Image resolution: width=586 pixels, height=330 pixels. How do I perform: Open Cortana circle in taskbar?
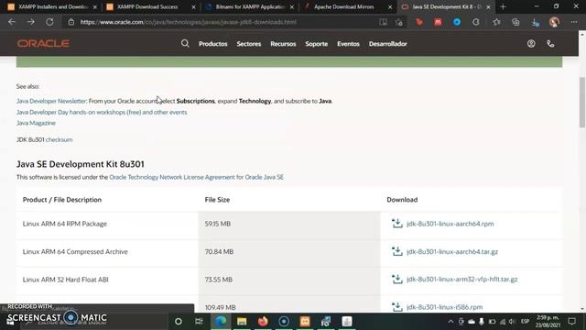click(x=179, y=322)
